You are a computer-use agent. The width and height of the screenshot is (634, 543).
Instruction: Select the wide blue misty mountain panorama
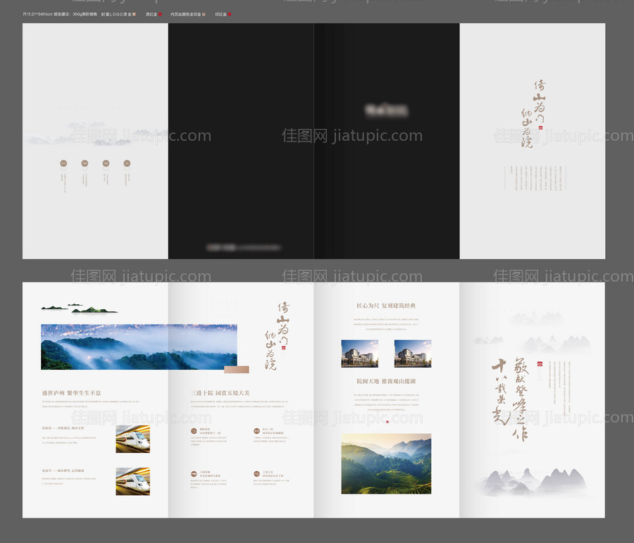(139, 347)
